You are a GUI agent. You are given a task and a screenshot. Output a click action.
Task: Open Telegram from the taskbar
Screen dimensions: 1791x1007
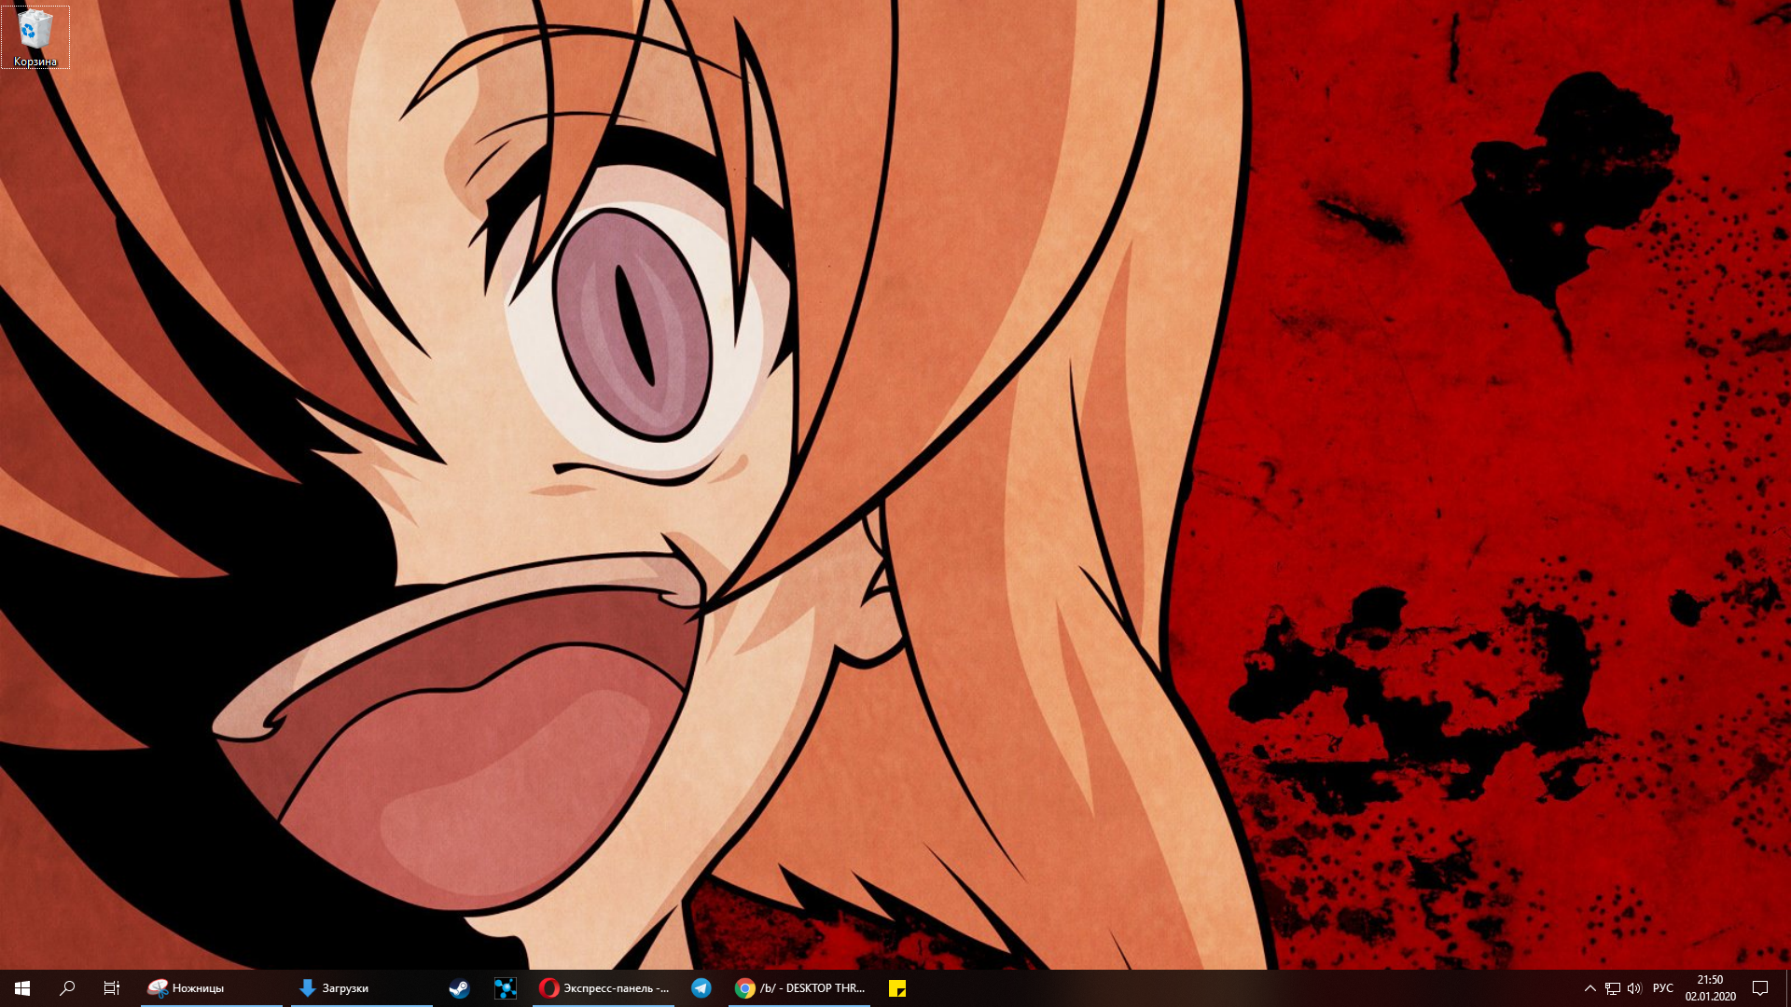(x=701, y=988)
